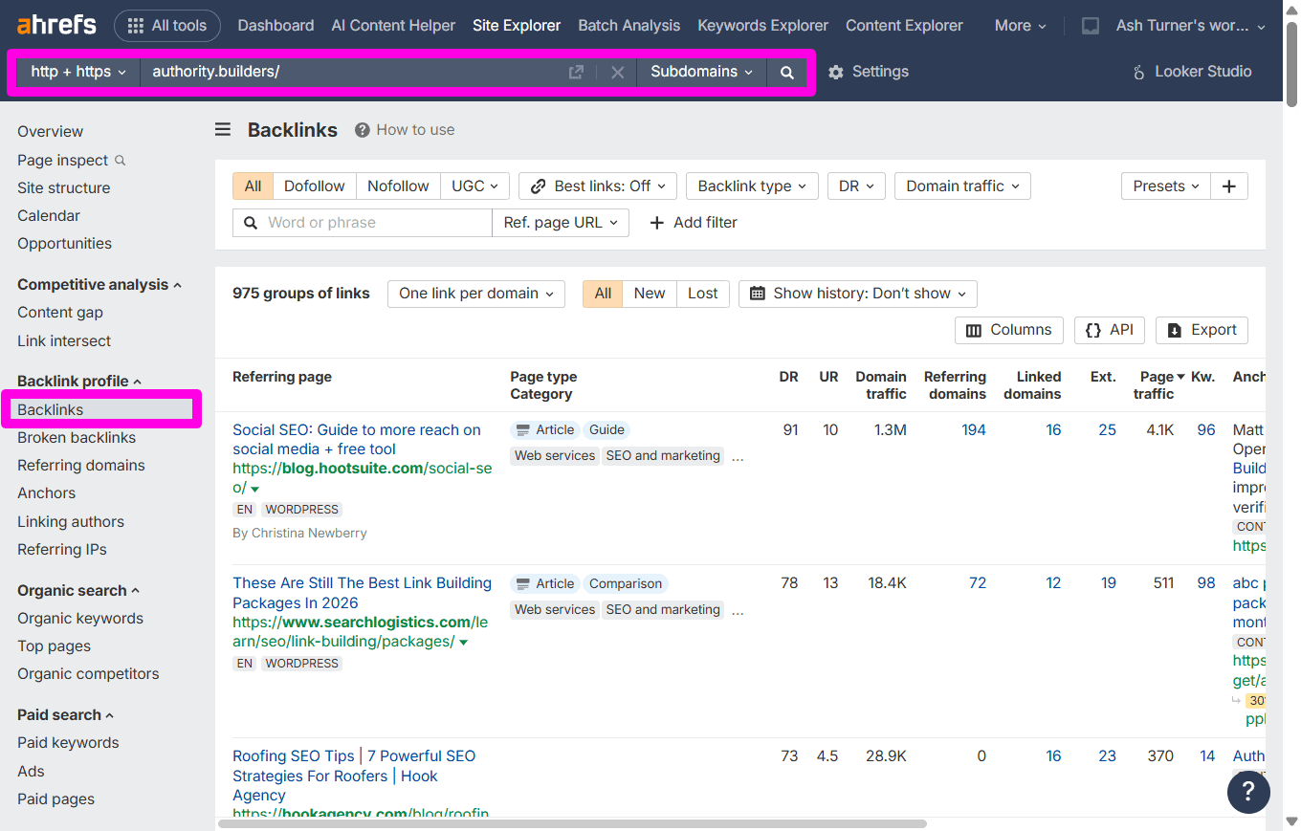
Task: Open the Show history calendar dropdown
Action: click(x=858, y=294)
